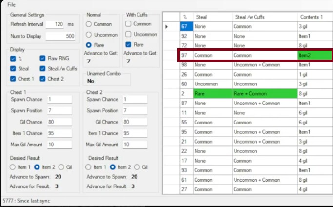Uncheck the Steal /w Cuffs display checkbox
Viewport: 333px width, 207px height.
43,69
